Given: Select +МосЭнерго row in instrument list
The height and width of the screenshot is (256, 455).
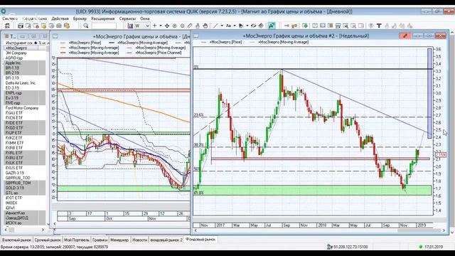Looking at the screenshot, I should [25, 48].
